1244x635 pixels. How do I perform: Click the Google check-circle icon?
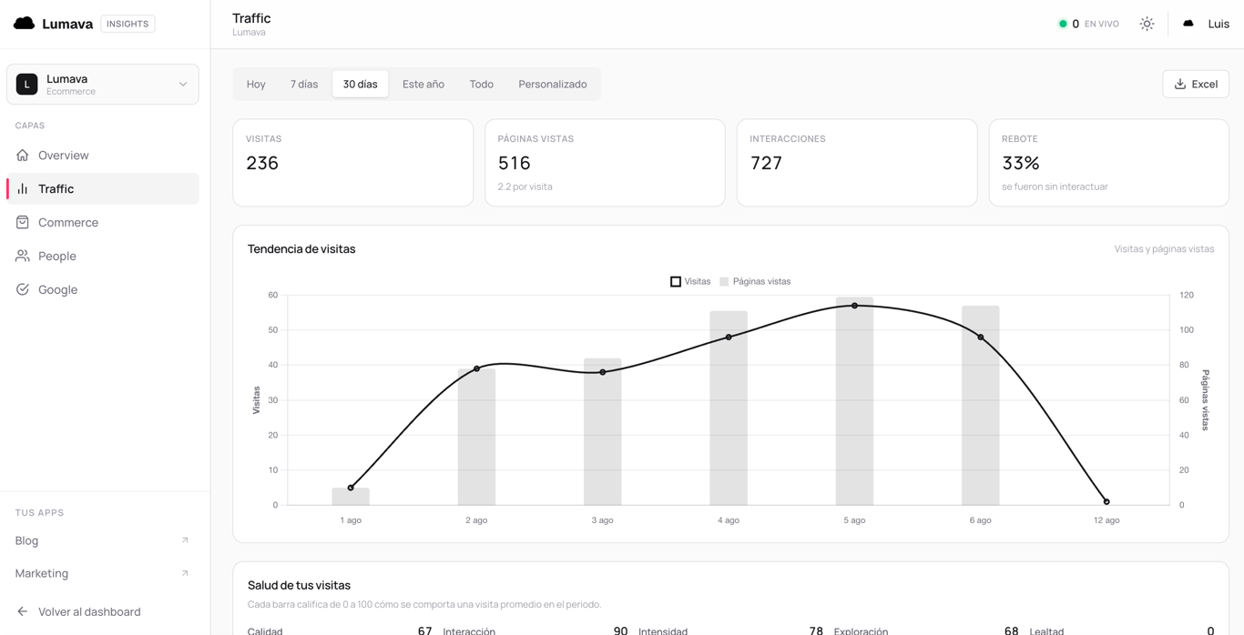pos(23,290)
